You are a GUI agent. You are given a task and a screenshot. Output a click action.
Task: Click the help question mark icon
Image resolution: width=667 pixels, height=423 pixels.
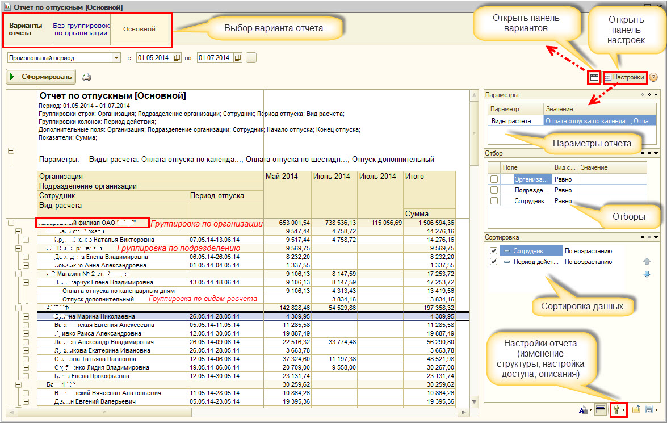653,77
